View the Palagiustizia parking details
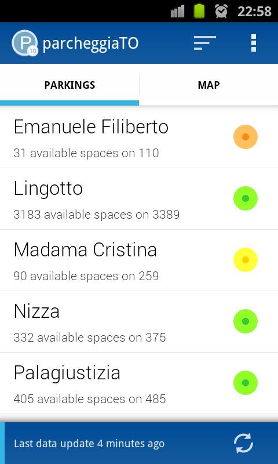278x464 pixels. click(x=139, y=383)
